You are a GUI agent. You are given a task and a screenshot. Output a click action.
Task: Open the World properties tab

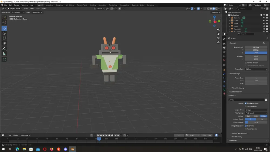pos(224,60)
